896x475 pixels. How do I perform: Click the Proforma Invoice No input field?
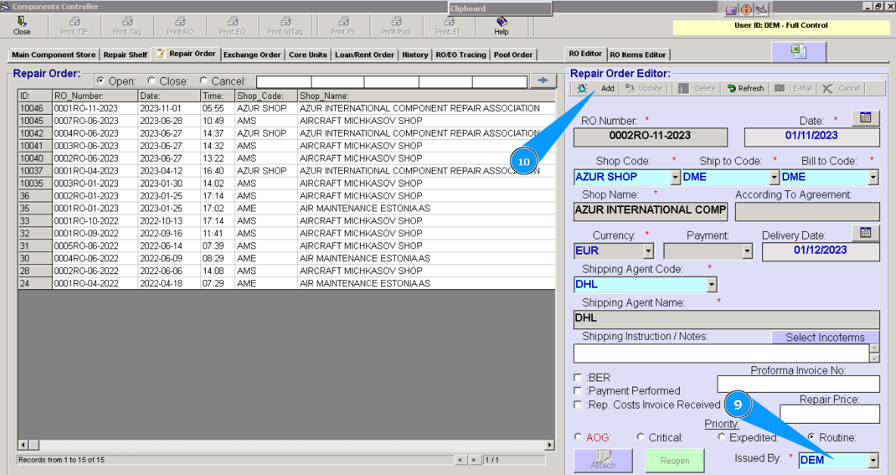[798, 384]
